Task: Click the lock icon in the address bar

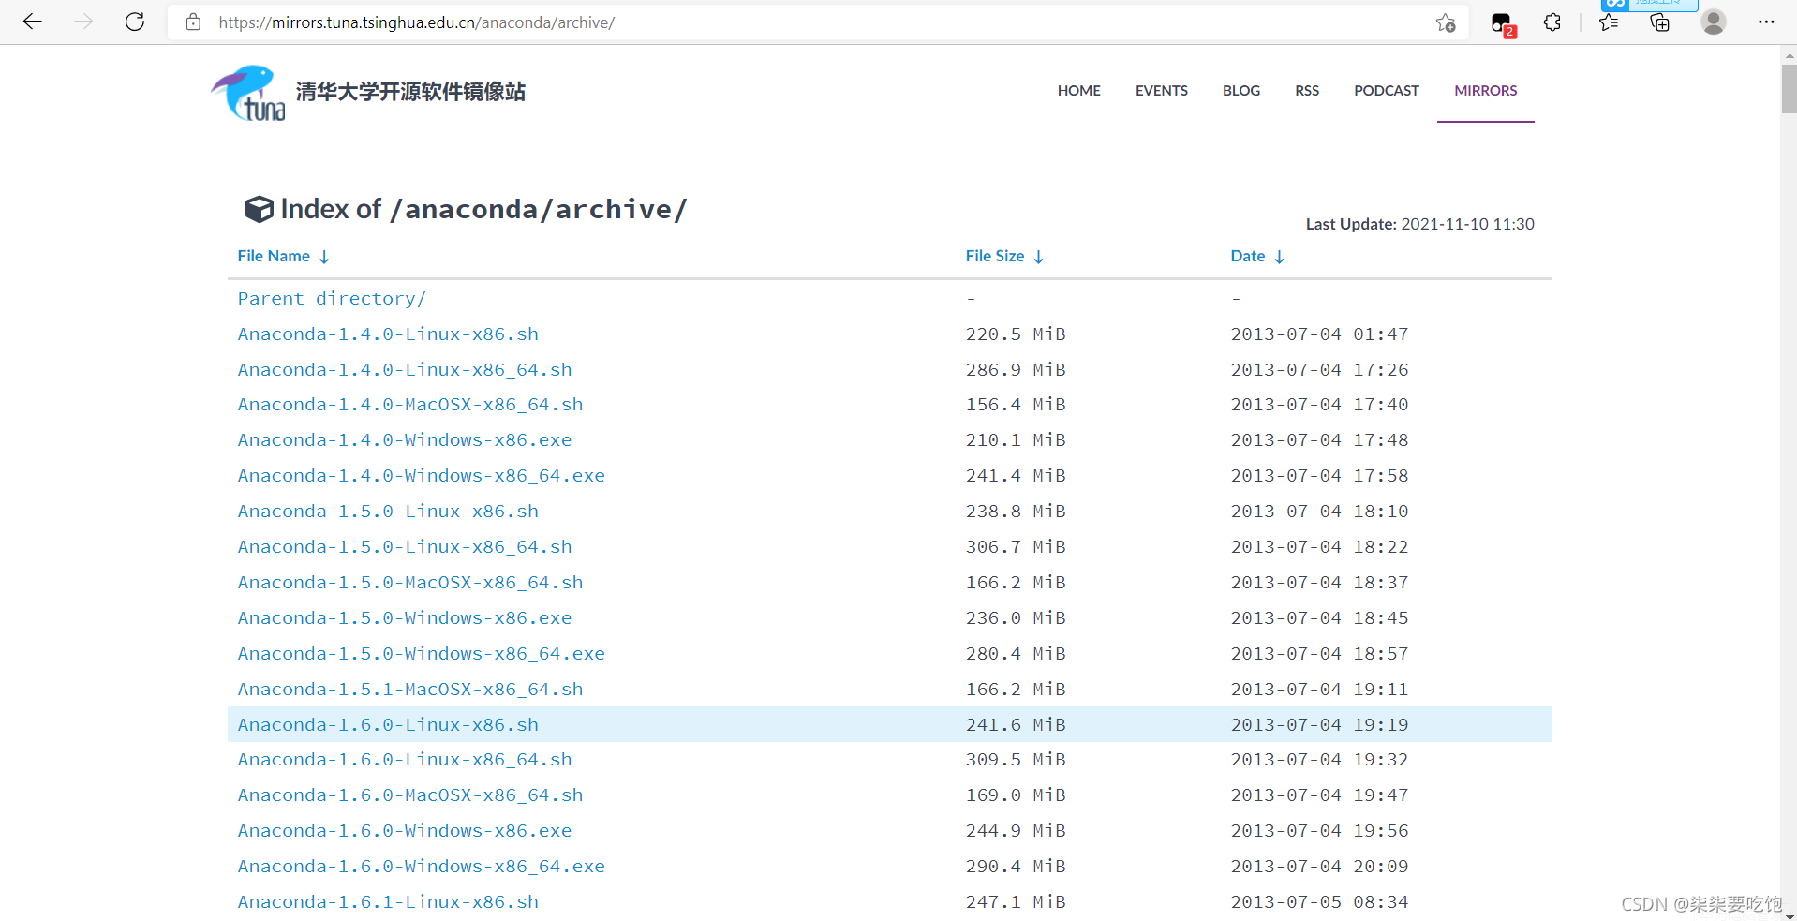Action: click(193, 22)
